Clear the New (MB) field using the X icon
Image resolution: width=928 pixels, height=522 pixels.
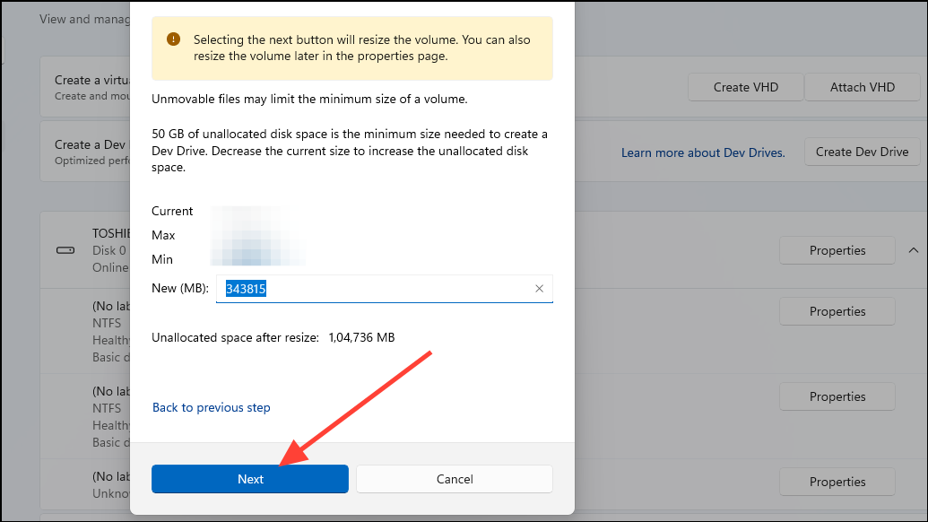[x=539, y=288]
